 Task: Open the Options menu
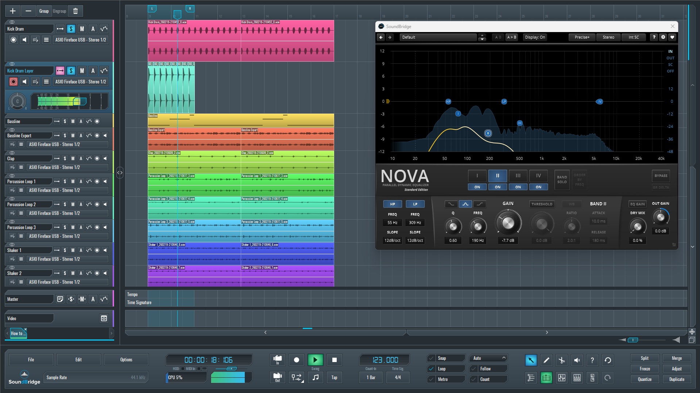tap(126, 359)
